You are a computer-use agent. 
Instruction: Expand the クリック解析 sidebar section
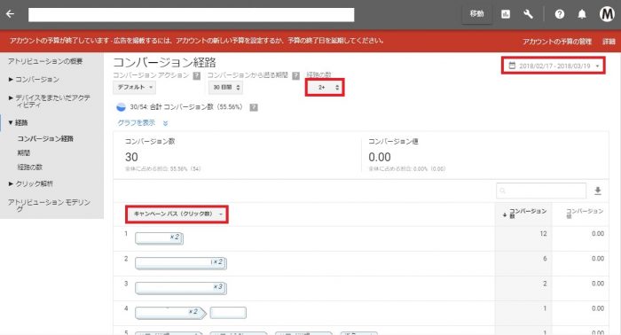click(x=30, y=183)
